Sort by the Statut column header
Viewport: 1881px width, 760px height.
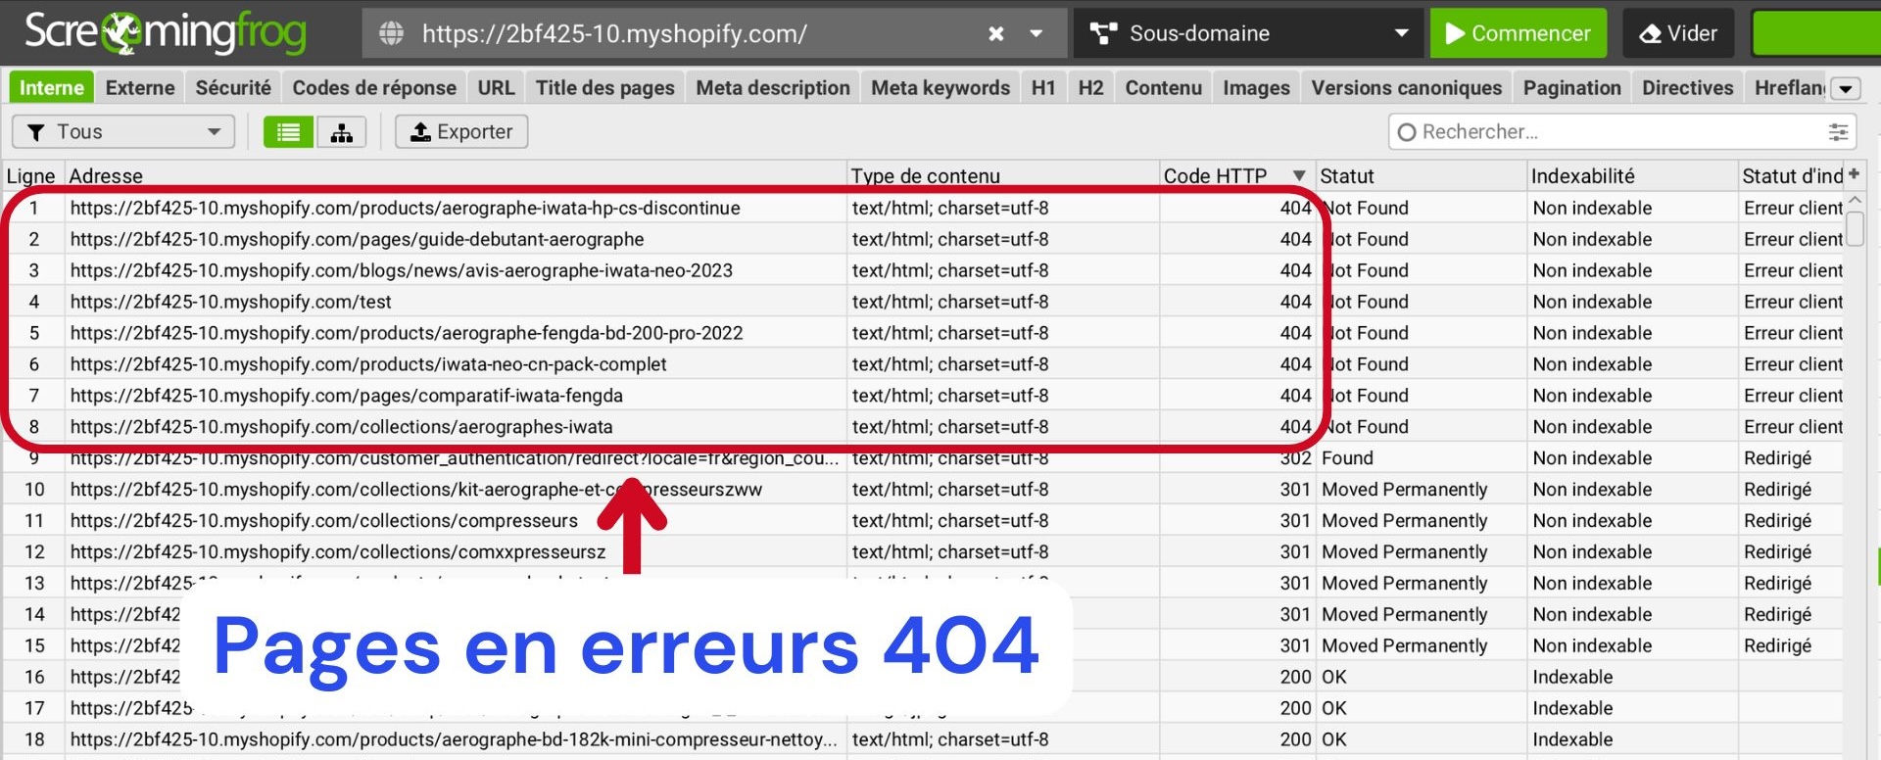click(x=1421, y=175)
